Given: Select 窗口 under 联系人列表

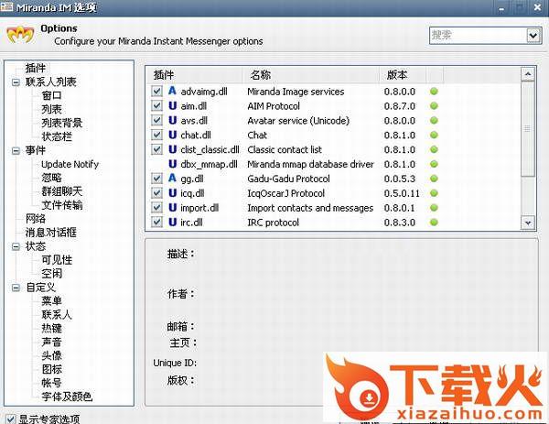Looking at the screenshot, I should coord(52,95).
